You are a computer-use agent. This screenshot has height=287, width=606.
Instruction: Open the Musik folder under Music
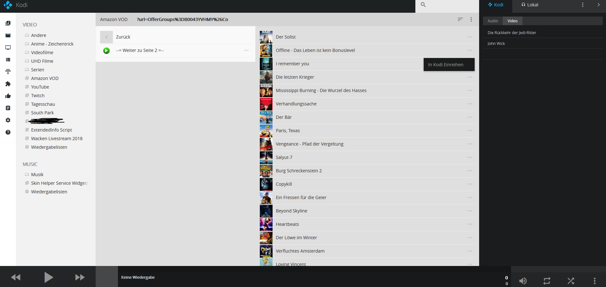[x=37, y=175]
